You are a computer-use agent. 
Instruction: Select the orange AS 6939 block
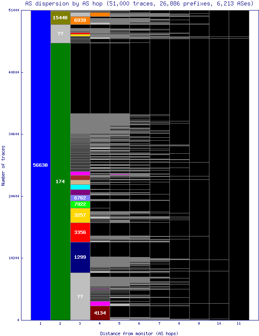tap(80, 20)
